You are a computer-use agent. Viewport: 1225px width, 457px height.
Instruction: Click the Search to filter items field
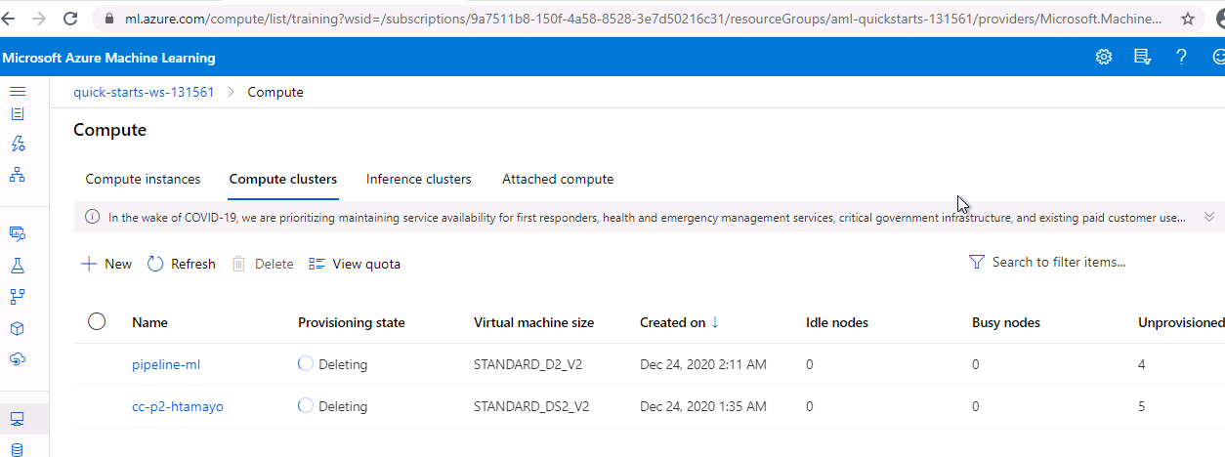point(1058,262)
